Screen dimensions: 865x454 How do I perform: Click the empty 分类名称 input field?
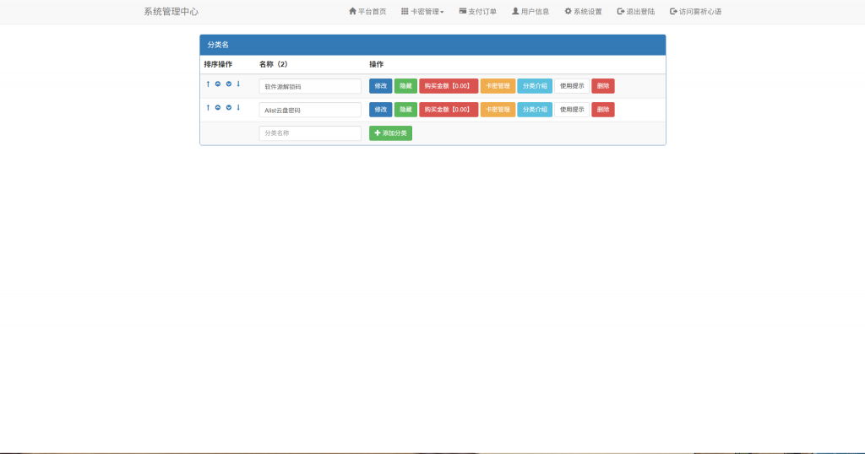[310, 133]
